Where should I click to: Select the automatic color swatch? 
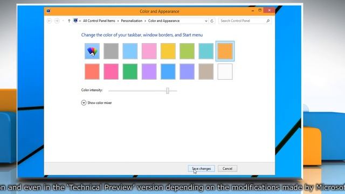[x=92, y=51]
